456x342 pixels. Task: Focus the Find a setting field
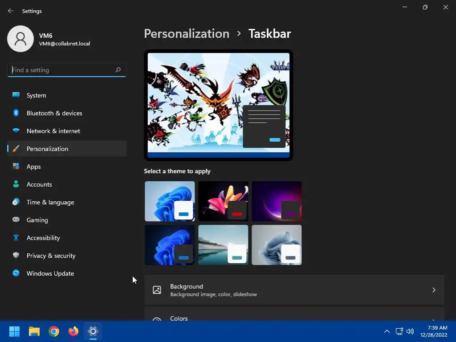67,70
